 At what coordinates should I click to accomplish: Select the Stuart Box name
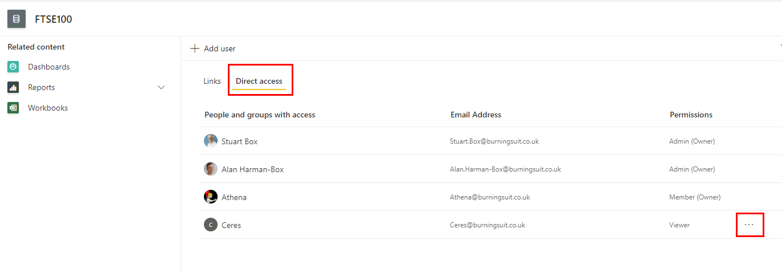[x=239, y=141]
